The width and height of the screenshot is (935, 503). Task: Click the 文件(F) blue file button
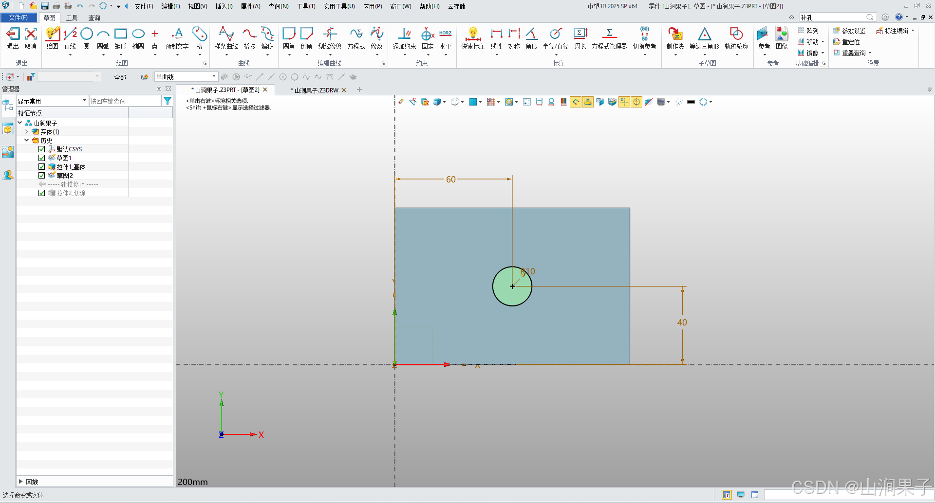[x=19, y=18]
